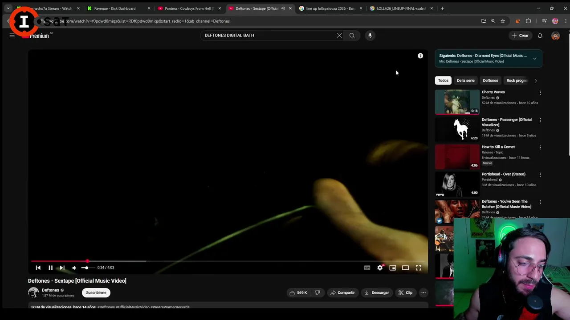Screen dimensions: 570x320
Task: Switch to Pantera Cowboys From Hell tab
Action: [x=189, y=8]
